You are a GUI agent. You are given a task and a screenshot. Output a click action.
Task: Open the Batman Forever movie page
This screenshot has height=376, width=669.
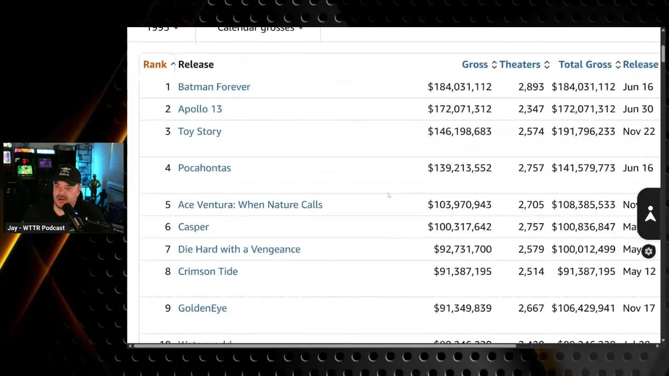[214, 87]
